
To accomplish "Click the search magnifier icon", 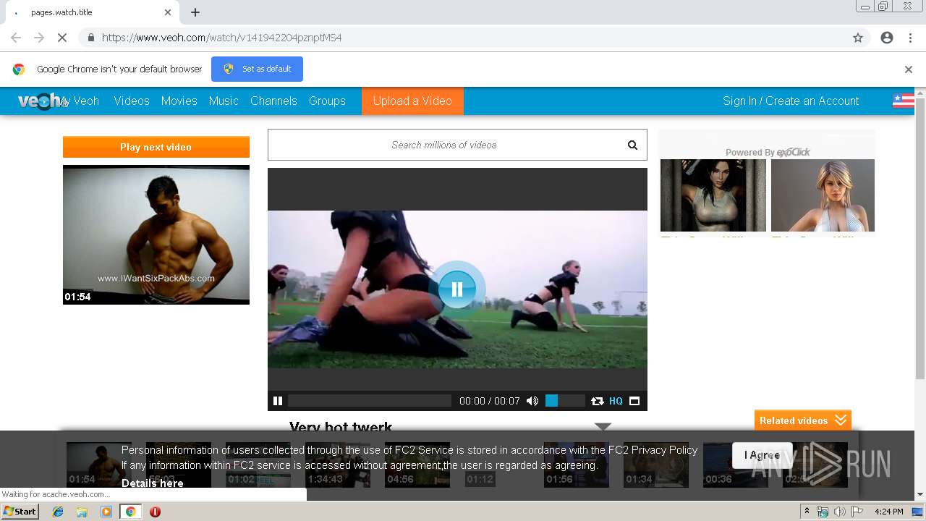I will [632, 145].
